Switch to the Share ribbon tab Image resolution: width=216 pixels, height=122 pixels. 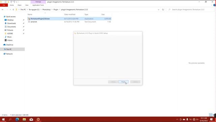coord(20,5)
